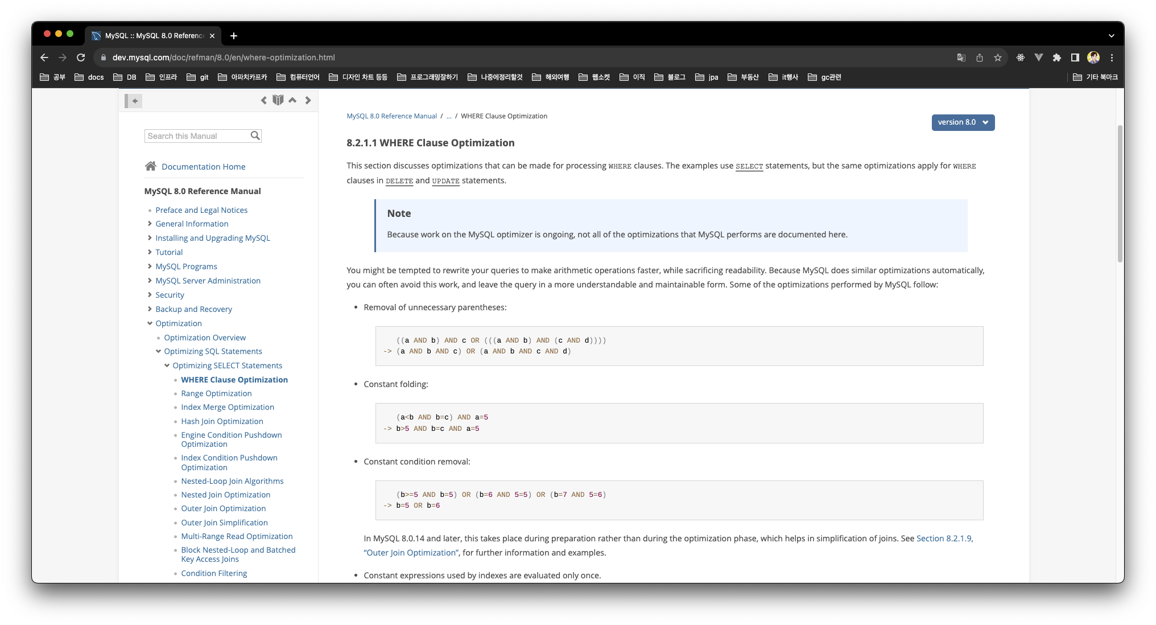Click the up-level caret icon
Image resolution: width=1156 pixels, height=625 pixels.
click(x=292, y=100)
